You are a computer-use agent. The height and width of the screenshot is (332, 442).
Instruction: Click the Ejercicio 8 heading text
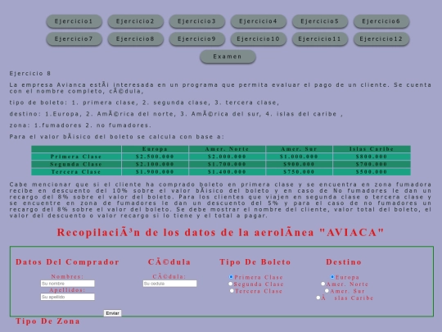click(30, 74)
